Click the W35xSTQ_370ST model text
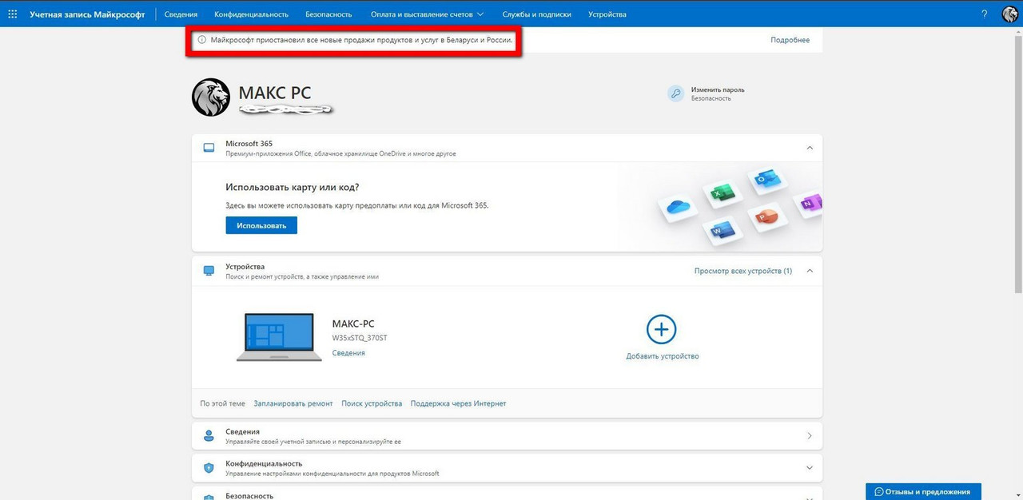 [360, 338]
